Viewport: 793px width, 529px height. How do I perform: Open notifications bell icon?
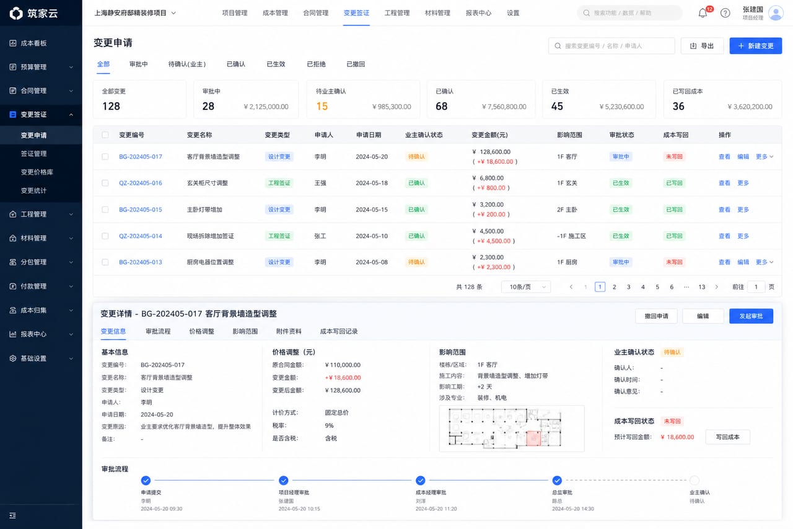pos(703,13)
